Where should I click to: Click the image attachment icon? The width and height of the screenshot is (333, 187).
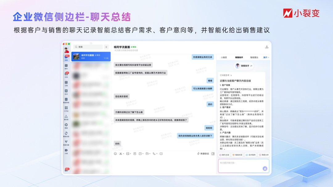[128, 153]
